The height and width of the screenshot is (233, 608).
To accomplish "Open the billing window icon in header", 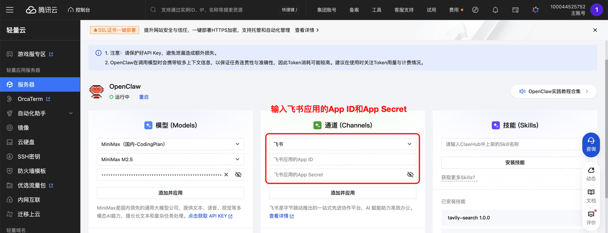I will click(x=515, y=9).
